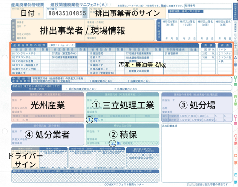Screen dimensions: 238x187
Task: Click the 整理番号 field at top right
Action: pyautogui.click(x=208, y=6)
